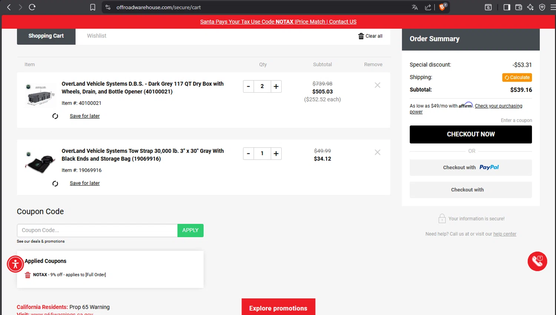Click Enter a coupon in Order Summary
556x315 pixels.
(x=516, y=120)
